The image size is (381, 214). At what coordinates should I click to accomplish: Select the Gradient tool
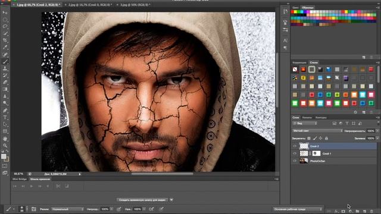[x=5, y=89]
